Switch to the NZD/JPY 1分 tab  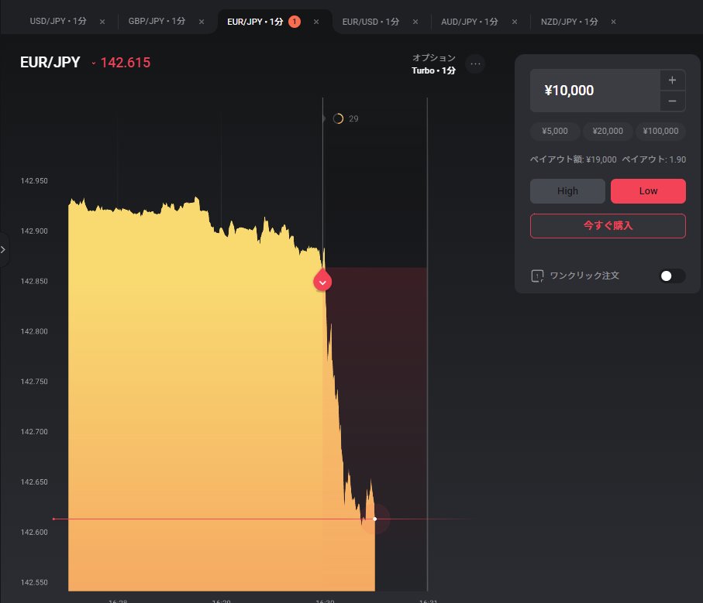click(x=569, y=22)
